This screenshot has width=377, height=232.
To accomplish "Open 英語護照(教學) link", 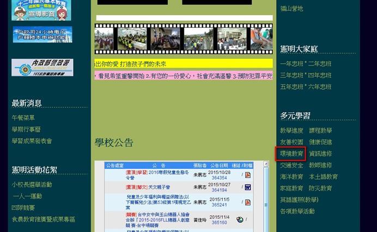I will pyautogui.click(x=299, y=200).
